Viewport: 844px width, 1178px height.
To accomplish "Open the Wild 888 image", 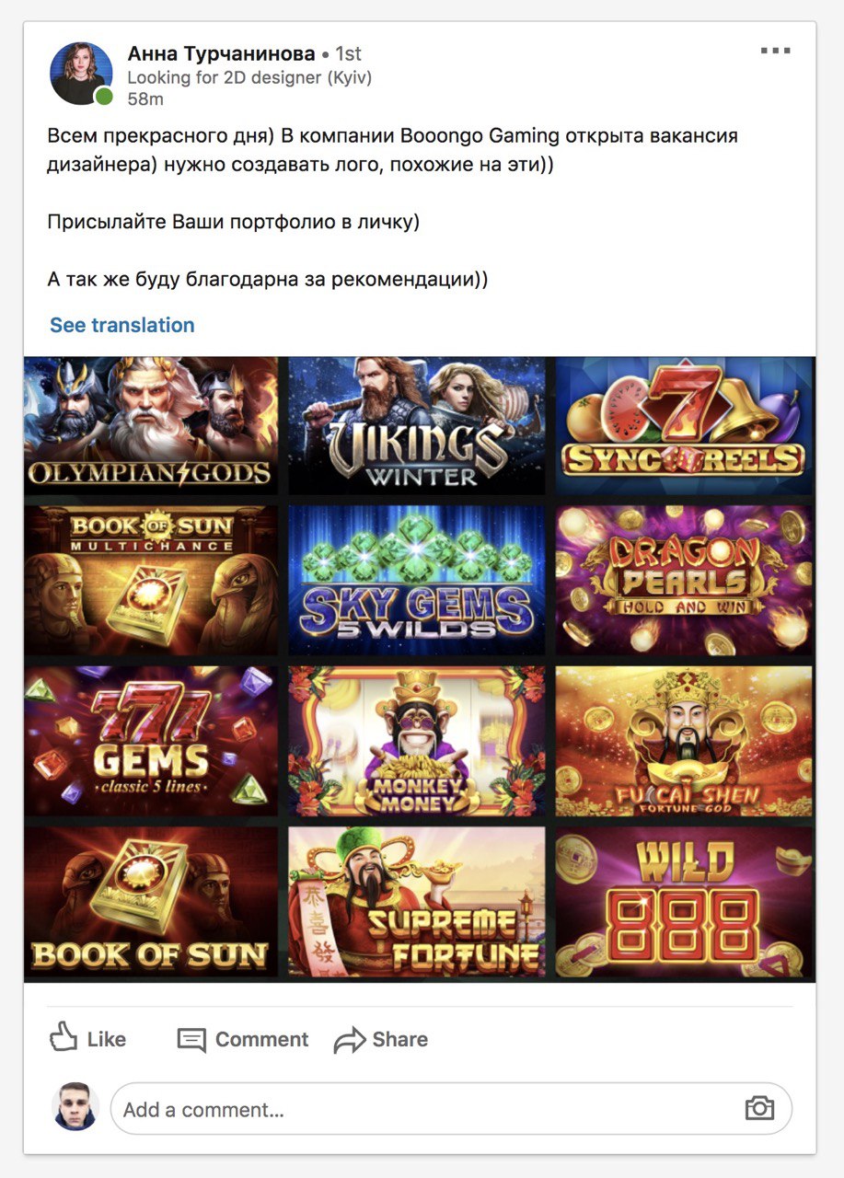I will [x=685, y=902].
